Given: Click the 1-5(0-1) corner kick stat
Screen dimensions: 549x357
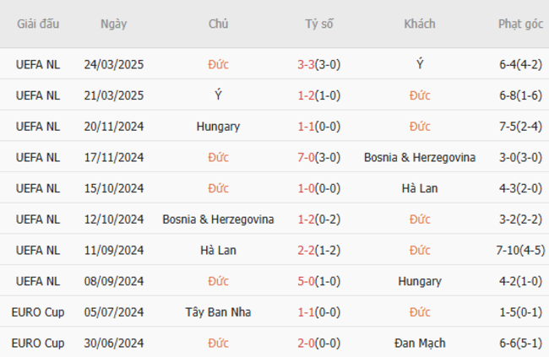Looking at the screenshot, I should pos(520,312).
